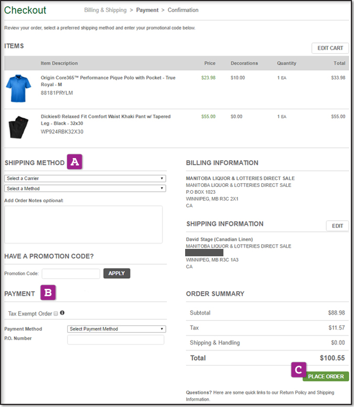Click the Add Order Notes text area
Image resolution: width=354 pixels, height=407 pixels.
click(x=83, y=224)
